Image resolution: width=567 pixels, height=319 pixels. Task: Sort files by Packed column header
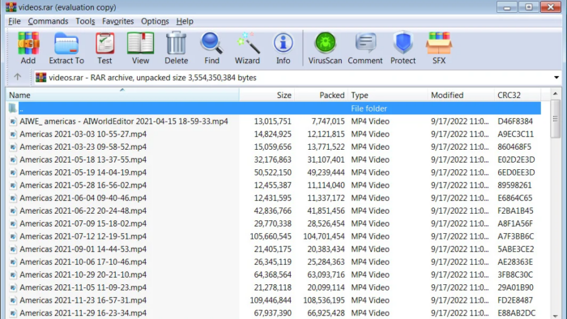coord(321,95)
